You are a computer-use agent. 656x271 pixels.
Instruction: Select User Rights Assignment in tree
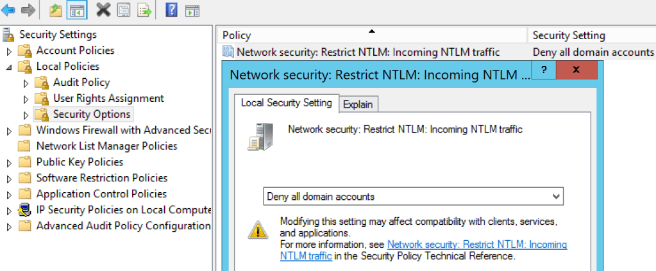coord(108,98)
